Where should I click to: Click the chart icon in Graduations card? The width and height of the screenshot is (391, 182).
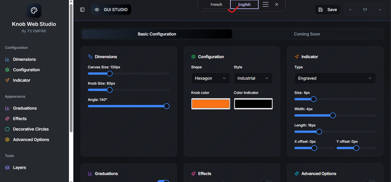[90, 174]
